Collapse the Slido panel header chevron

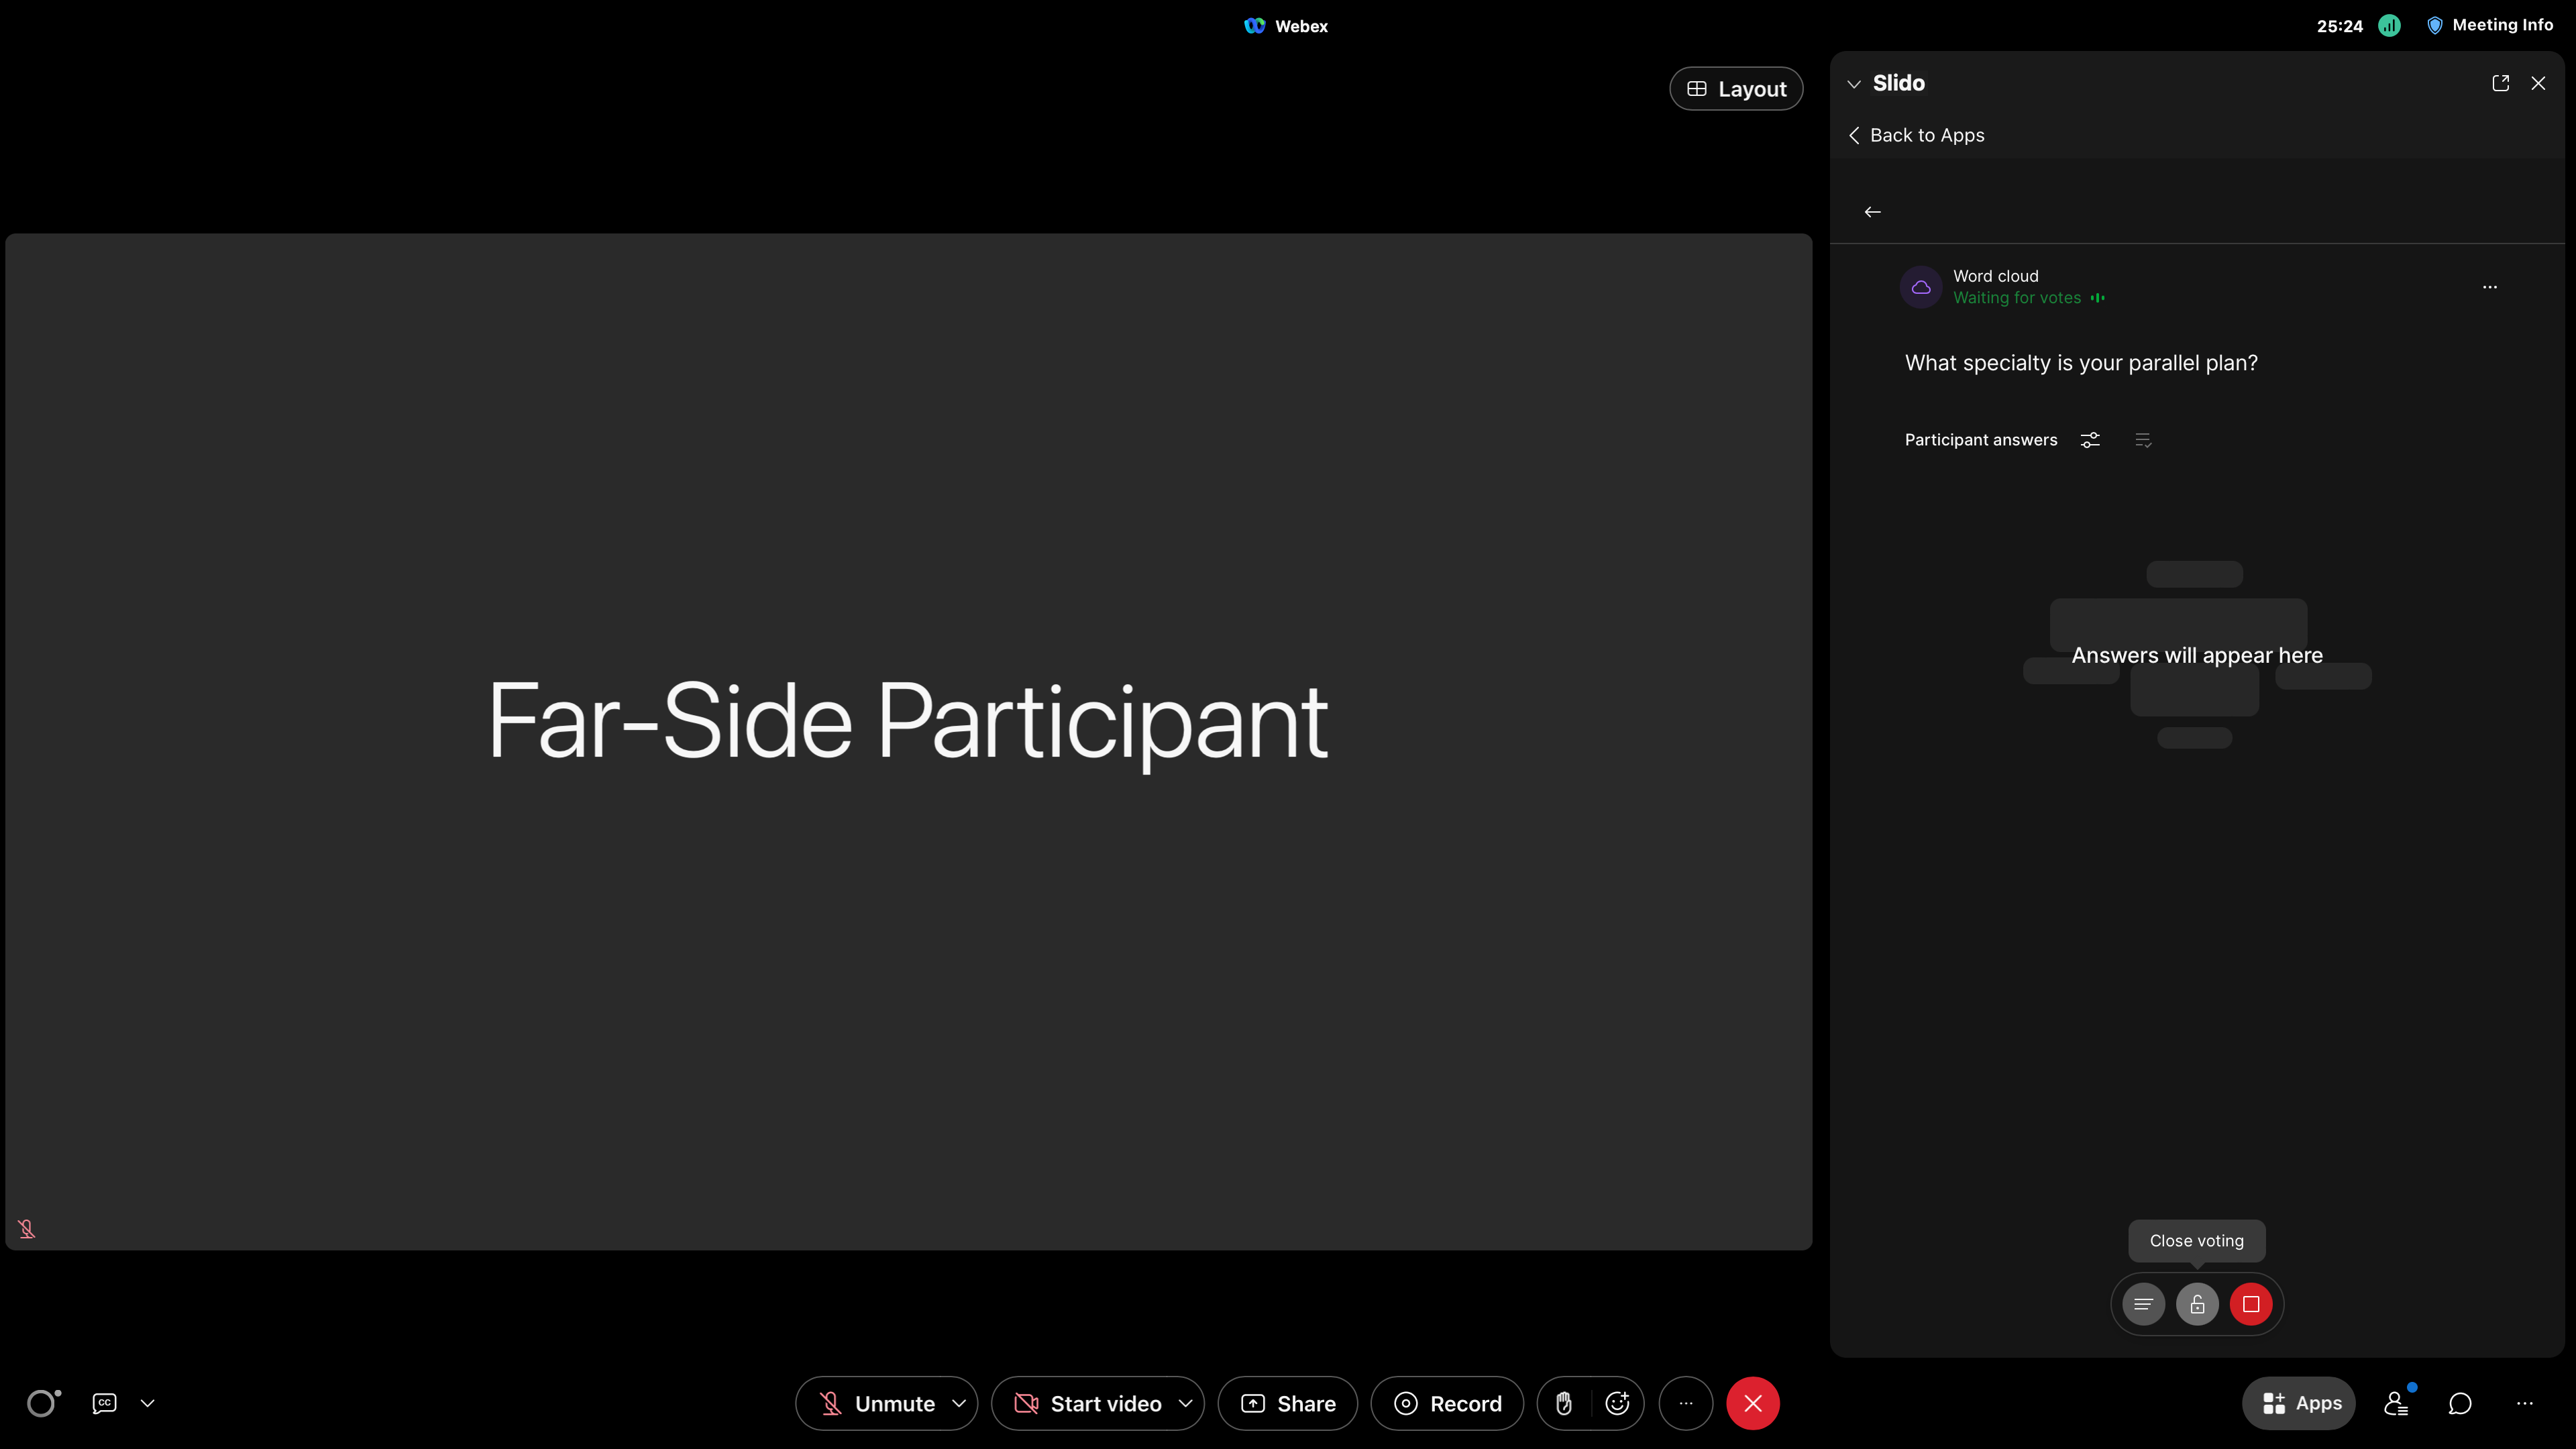(1854, 84)
